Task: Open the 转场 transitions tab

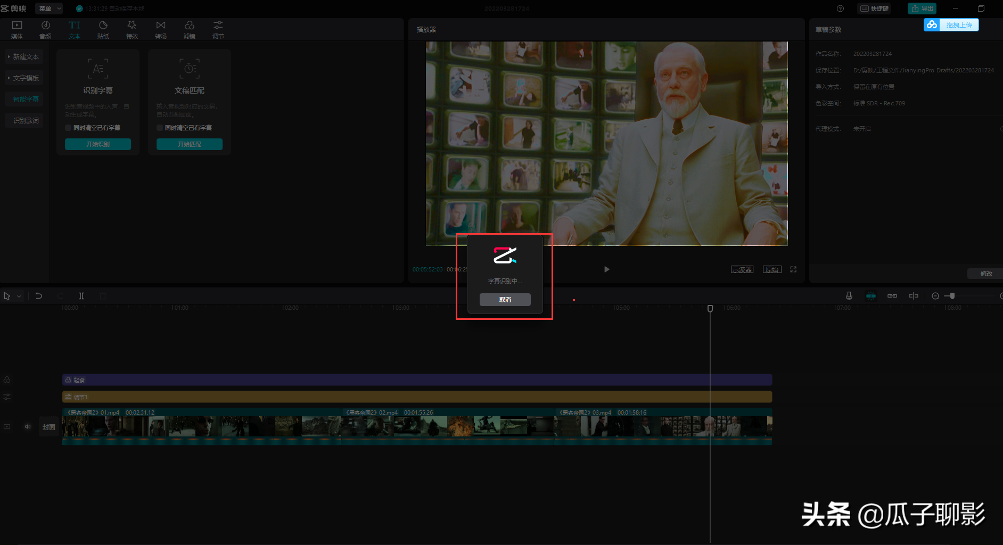Action: 161,30
